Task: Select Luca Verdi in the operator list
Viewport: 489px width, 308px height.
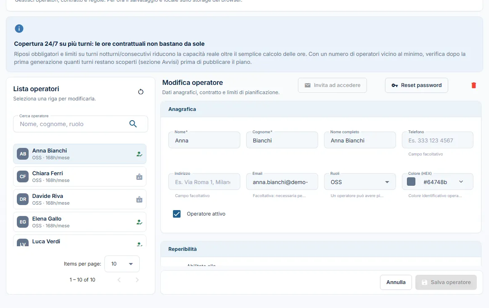Action: pyautogui.click(x=80, y=241)
